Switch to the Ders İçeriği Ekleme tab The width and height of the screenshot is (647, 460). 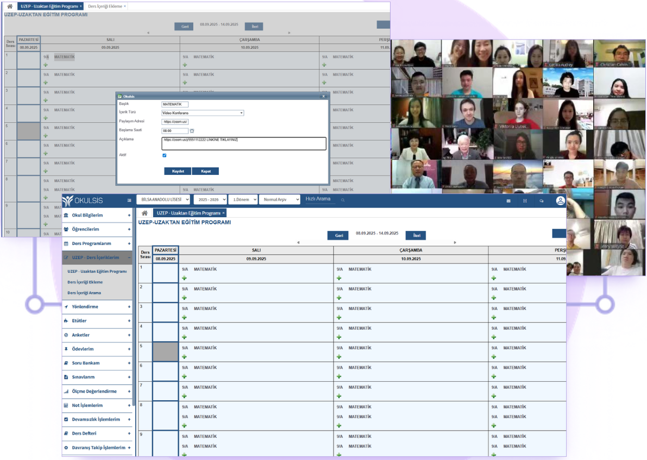106,7
